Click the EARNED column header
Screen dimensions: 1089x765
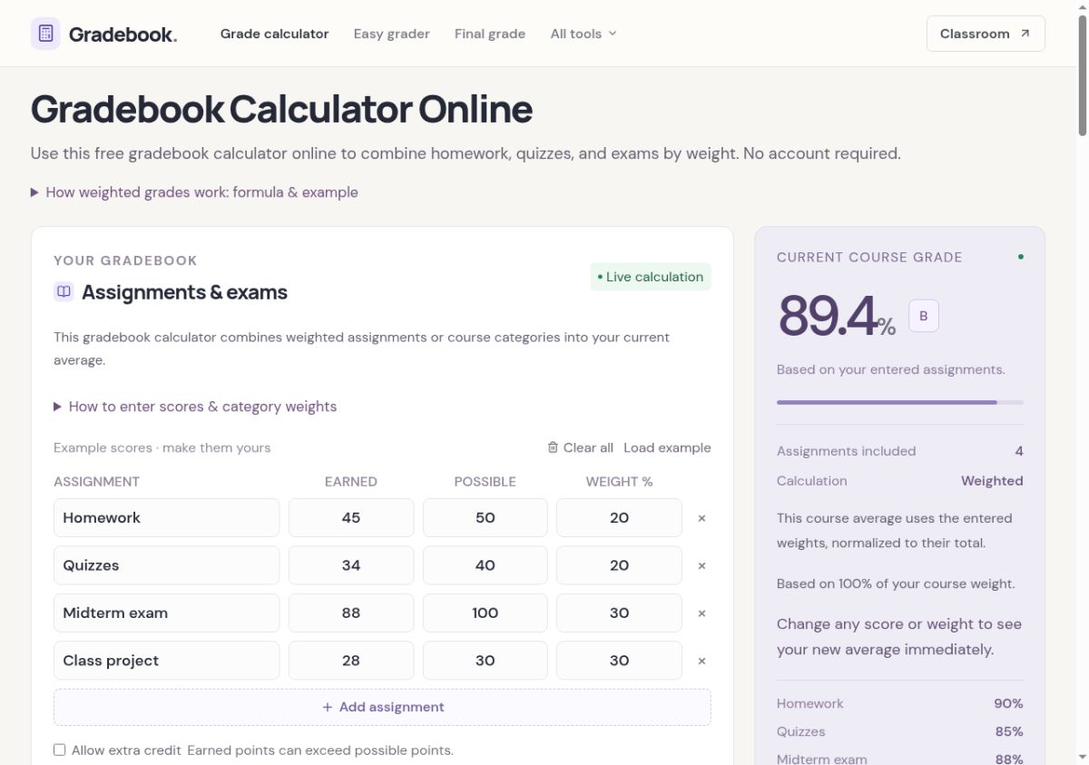[351, 482]
